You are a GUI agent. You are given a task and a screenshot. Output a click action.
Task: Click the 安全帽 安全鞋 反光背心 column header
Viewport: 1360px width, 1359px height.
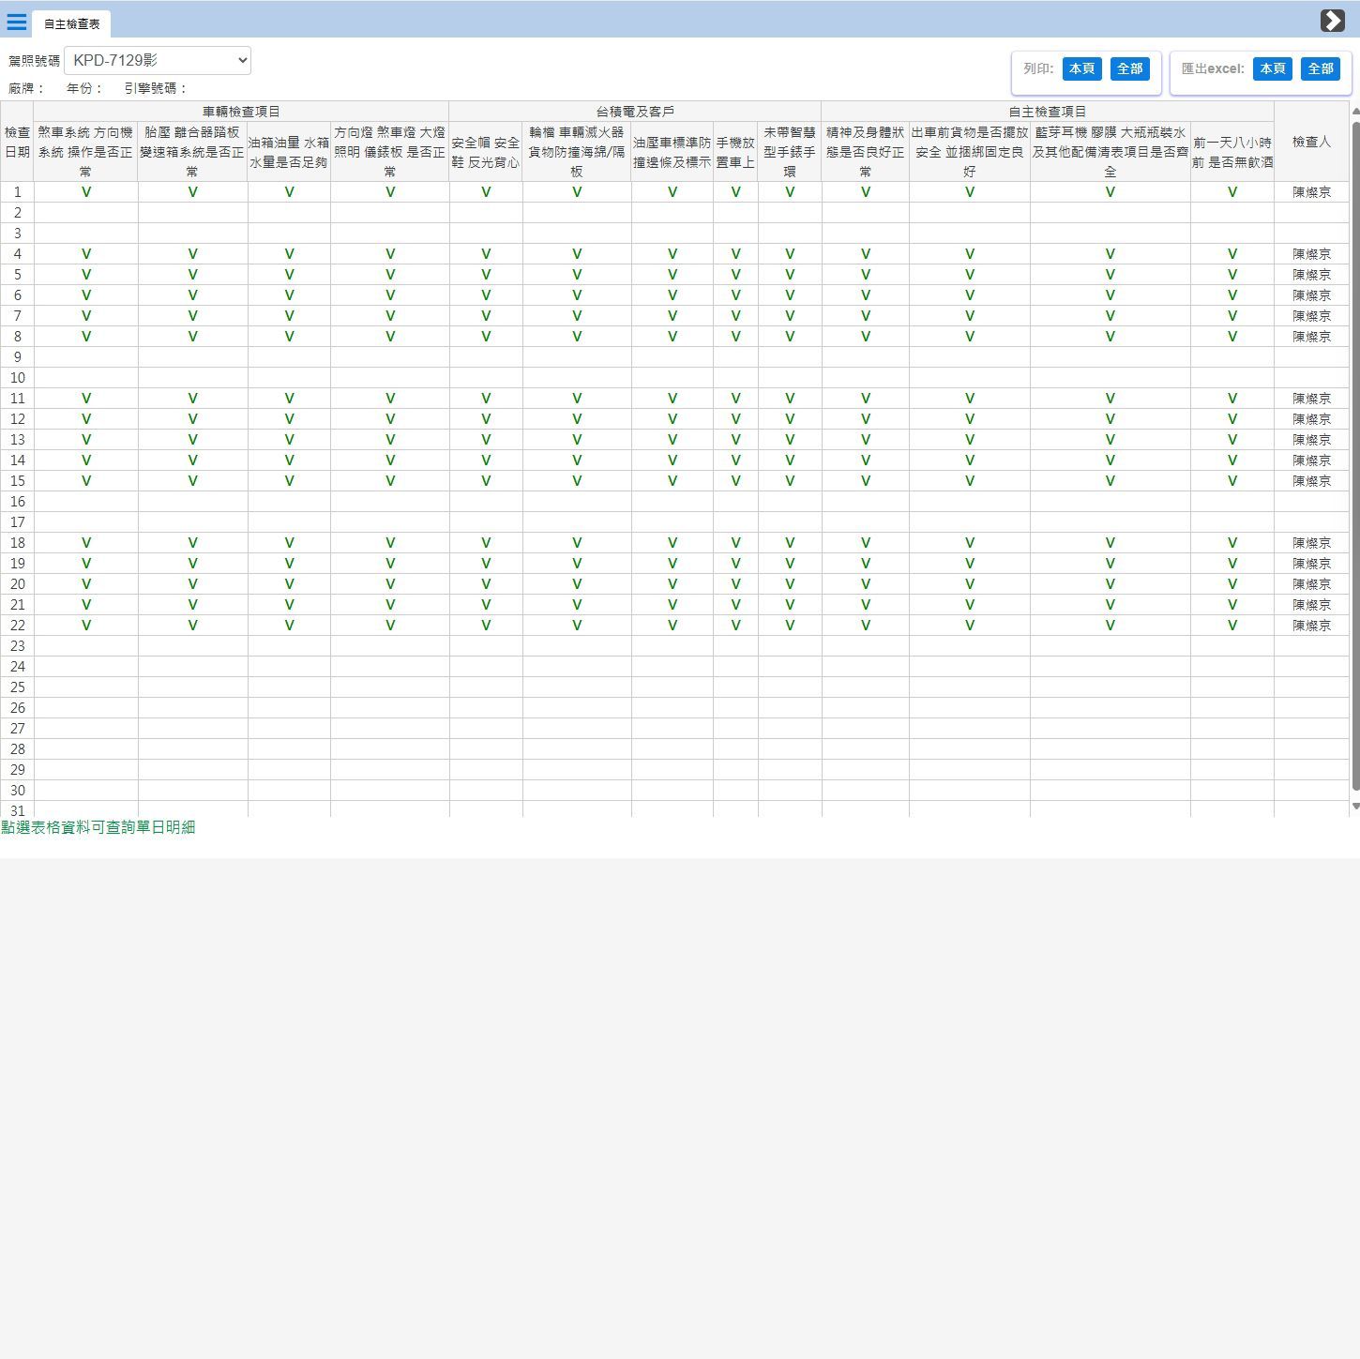pos(486,152)
